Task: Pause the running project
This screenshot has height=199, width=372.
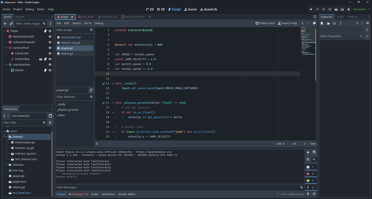Action: [x=318, y=9]
